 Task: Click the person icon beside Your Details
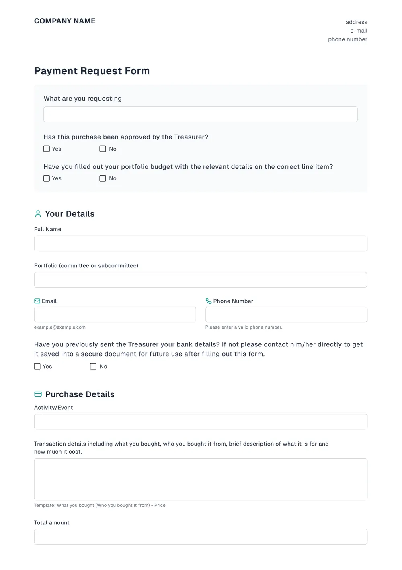tap(38, 214)
